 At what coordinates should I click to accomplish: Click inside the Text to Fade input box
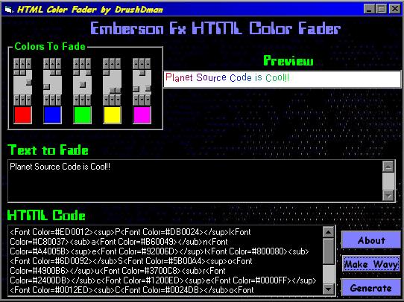195,181
